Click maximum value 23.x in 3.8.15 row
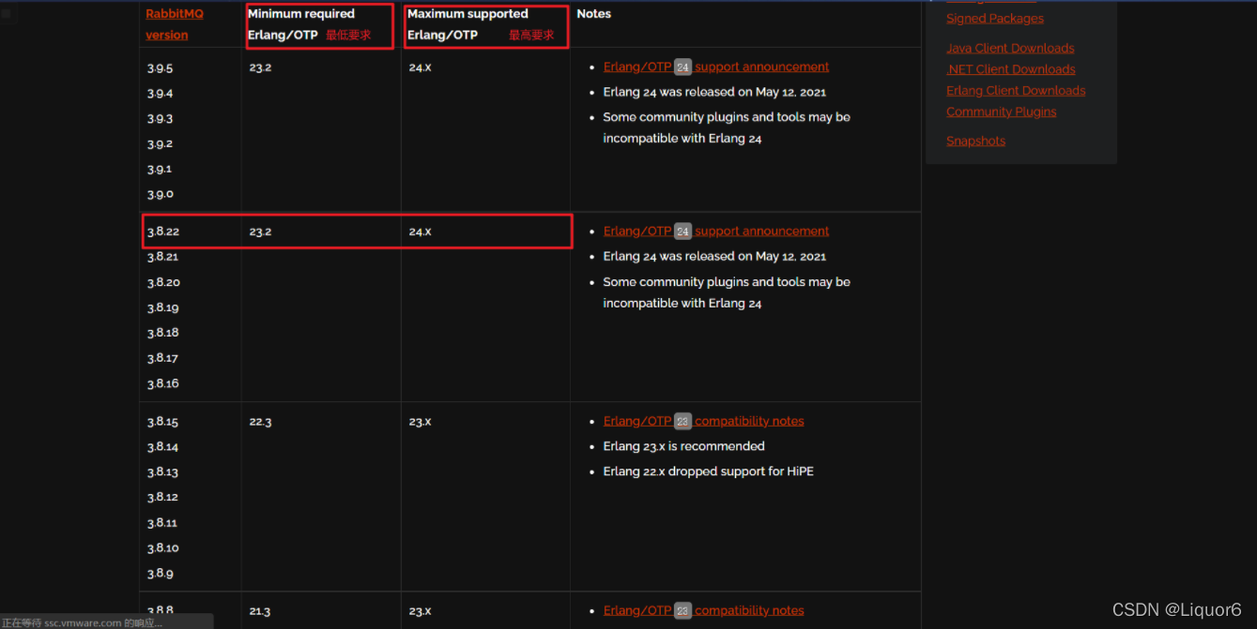Screen dimensions: 1257x629 pyautogui.click(x=420, y=422)
